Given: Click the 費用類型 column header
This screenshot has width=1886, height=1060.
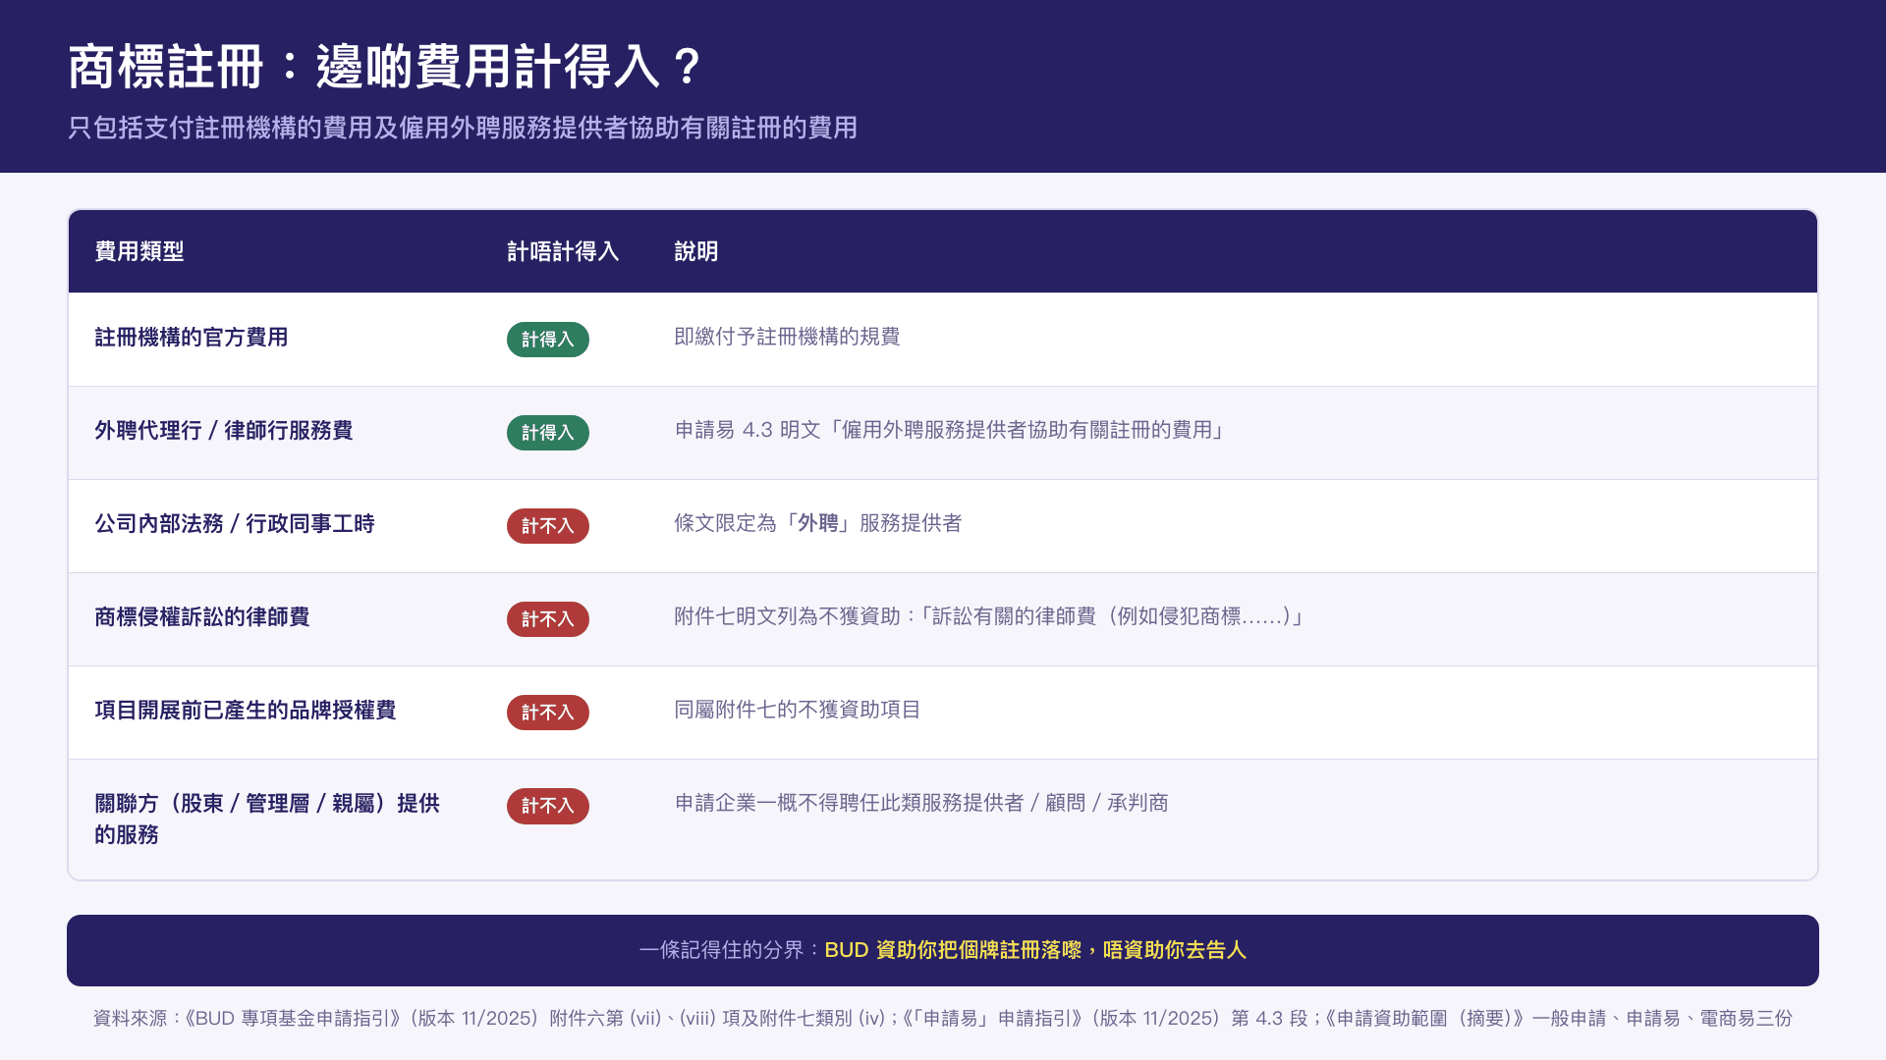Looking at the screenshot, I should coord(139,251).
